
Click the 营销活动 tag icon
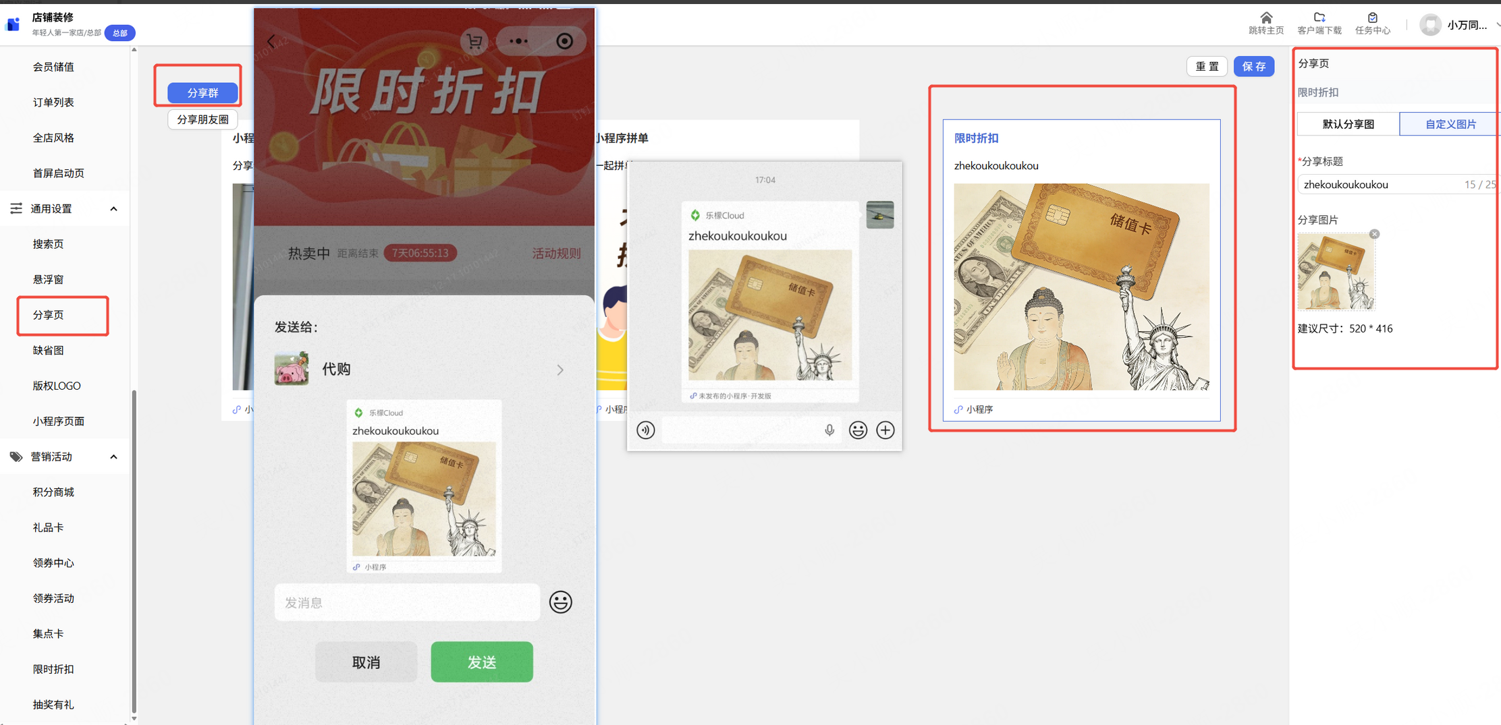coord(16,457)
